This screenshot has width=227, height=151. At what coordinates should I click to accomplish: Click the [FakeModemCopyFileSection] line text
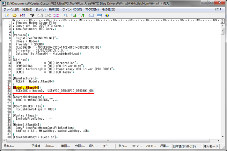pyautogui.click(x=34, y=137)
